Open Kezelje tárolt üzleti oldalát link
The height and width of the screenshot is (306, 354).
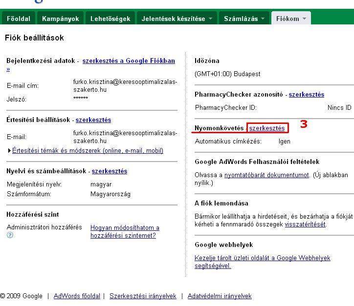(263, 262)
